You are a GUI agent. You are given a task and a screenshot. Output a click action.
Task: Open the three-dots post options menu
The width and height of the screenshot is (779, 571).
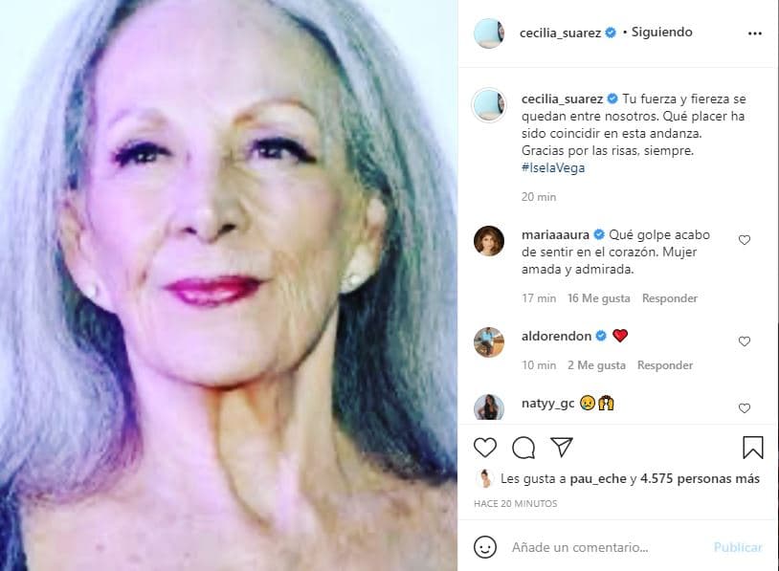(755, 31)
